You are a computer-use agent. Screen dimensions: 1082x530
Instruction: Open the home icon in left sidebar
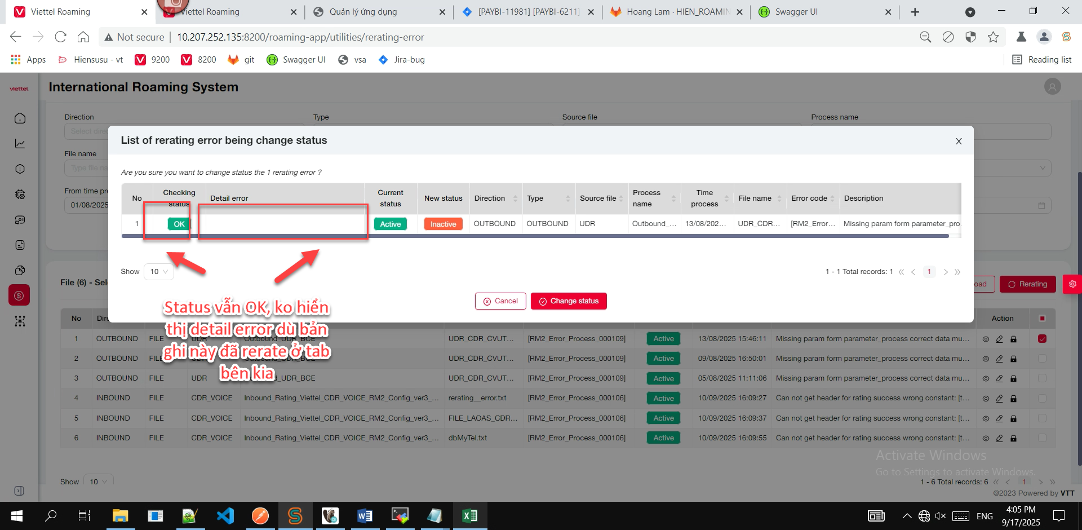coord(20,118)
